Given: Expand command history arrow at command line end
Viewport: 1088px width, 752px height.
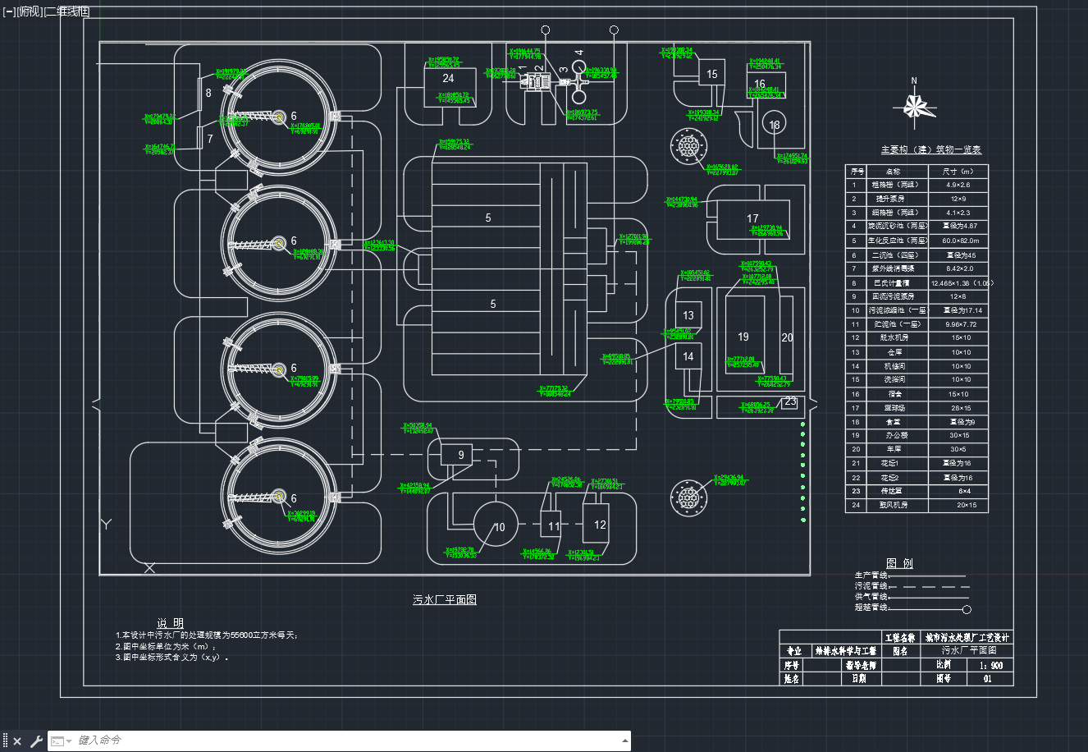Looking at the screenshot, I should point(626,741).
